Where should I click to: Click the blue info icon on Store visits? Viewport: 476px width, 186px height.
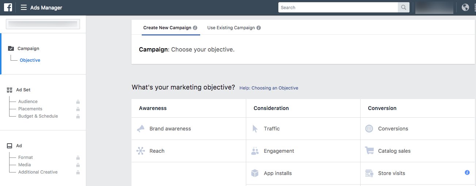tap(467, 172)
